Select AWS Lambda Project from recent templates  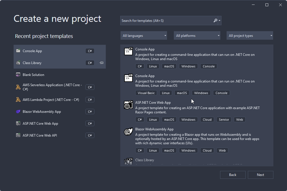tap(51, 100)
